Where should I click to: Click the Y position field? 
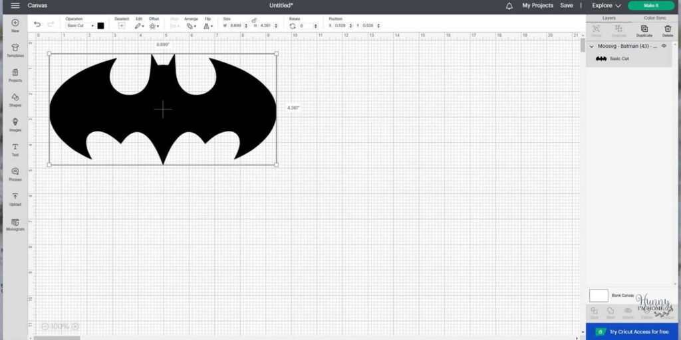click(x=368, y=26)
